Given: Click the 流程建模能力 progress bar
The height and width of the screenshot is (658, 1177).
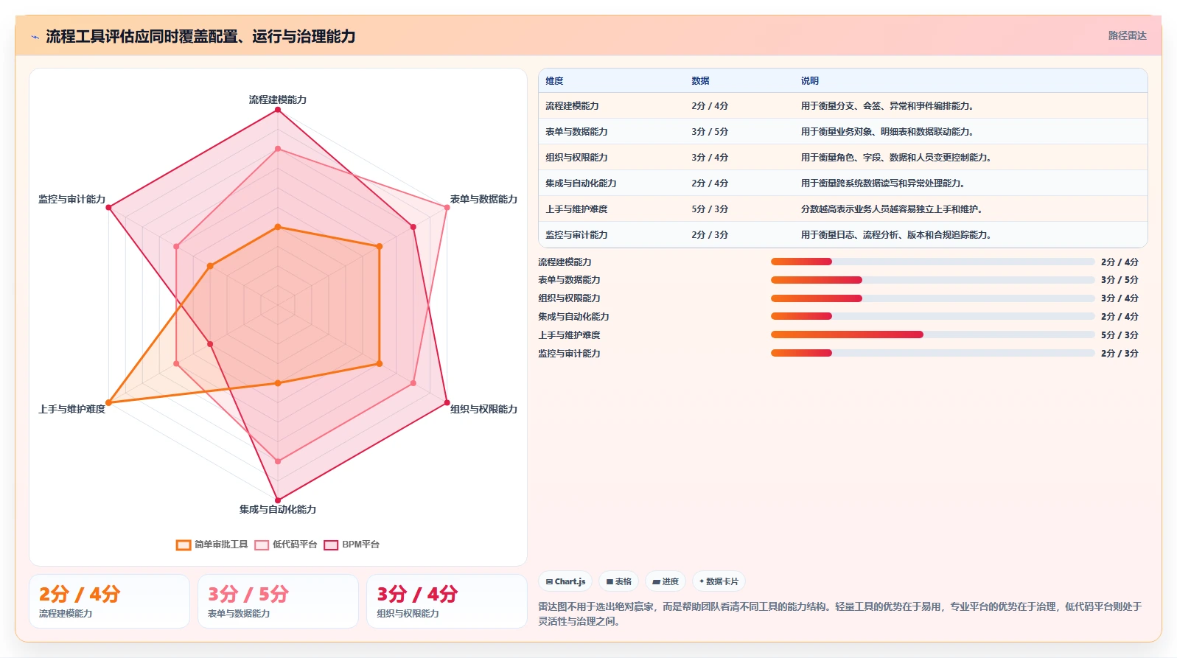Looking at the screenshot, I should pos(932,262).
